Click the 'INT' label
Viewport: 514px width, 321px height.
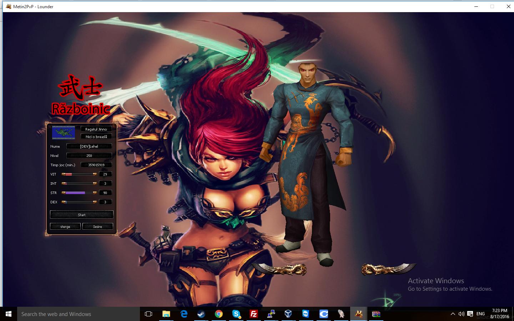point(53,183)
